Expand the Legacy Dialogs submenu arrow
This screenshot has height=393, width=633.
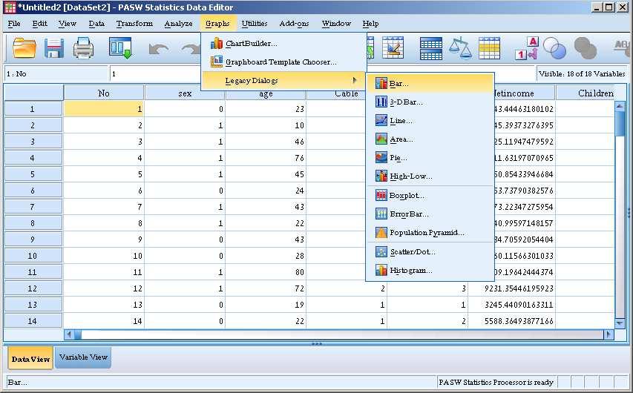[354, 80]
